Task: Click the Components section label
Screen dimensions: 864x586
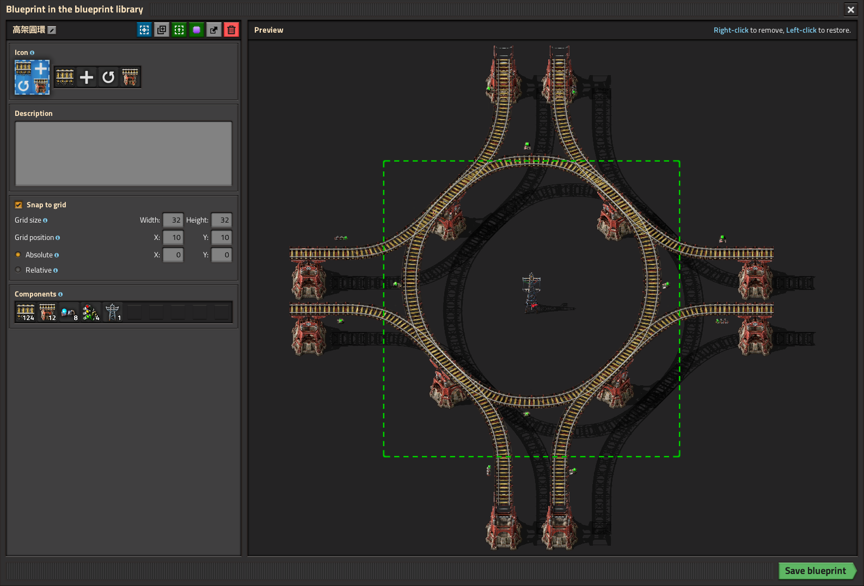Action: pos(35,294)
